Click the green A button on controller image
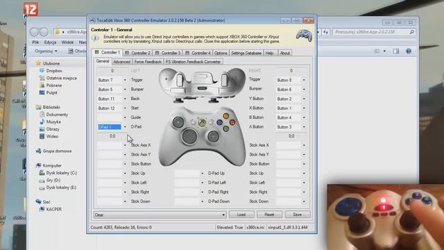The width and height of the screenshot is (444, 250). tap(225, 129)
